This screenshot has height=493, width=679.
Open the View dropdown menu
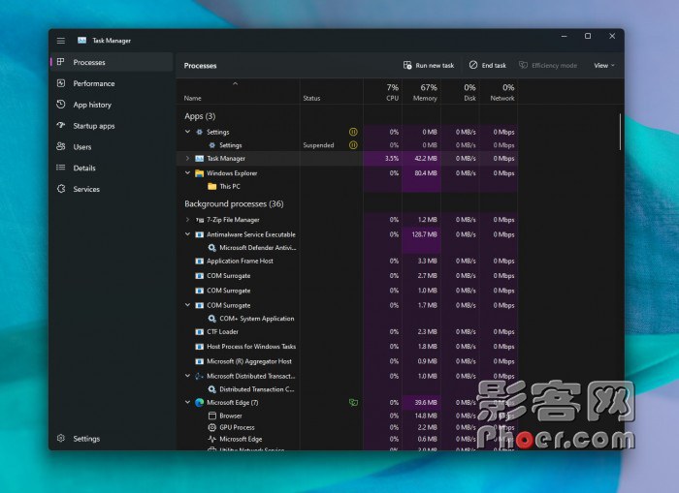coord(604,65)
